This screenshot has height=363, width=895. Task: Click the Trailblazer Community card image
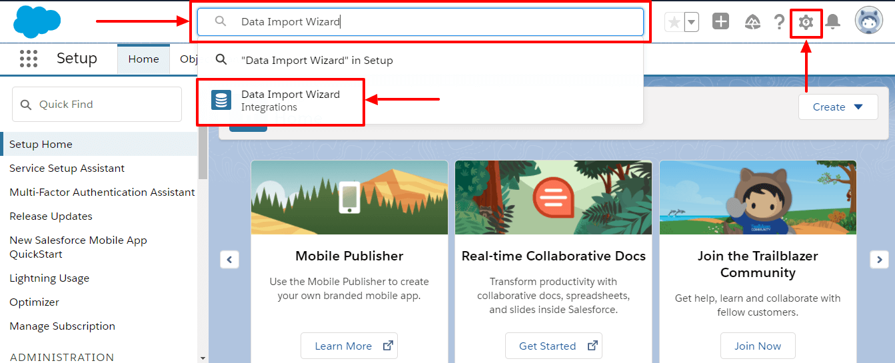point(758,198)
